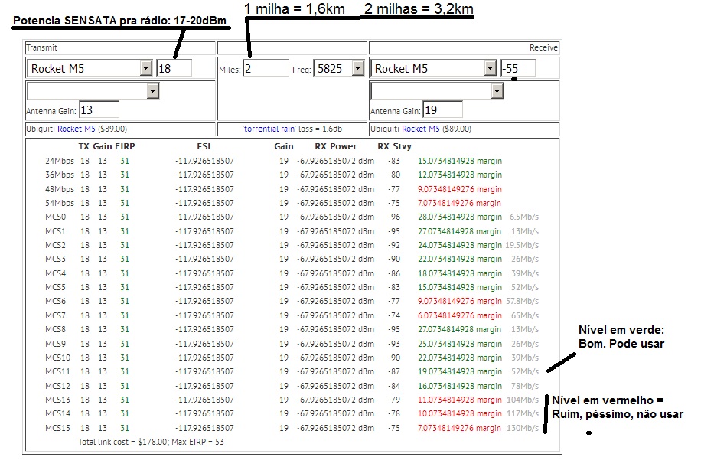This screenshot has height=467, width=727.
Task: Click the MCS15 row 130Mb/s margin value
Action: [x=459, y=428]
